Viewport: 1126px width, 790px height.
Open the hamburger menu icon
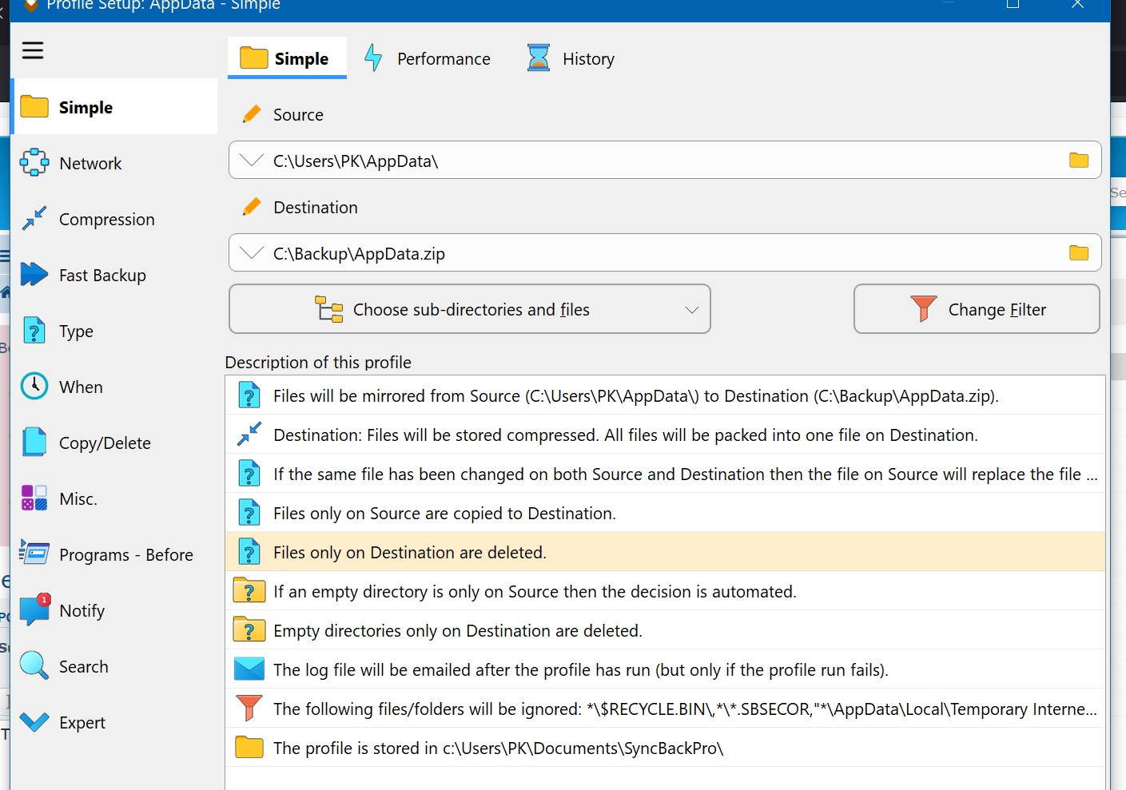tap(33, 51)
